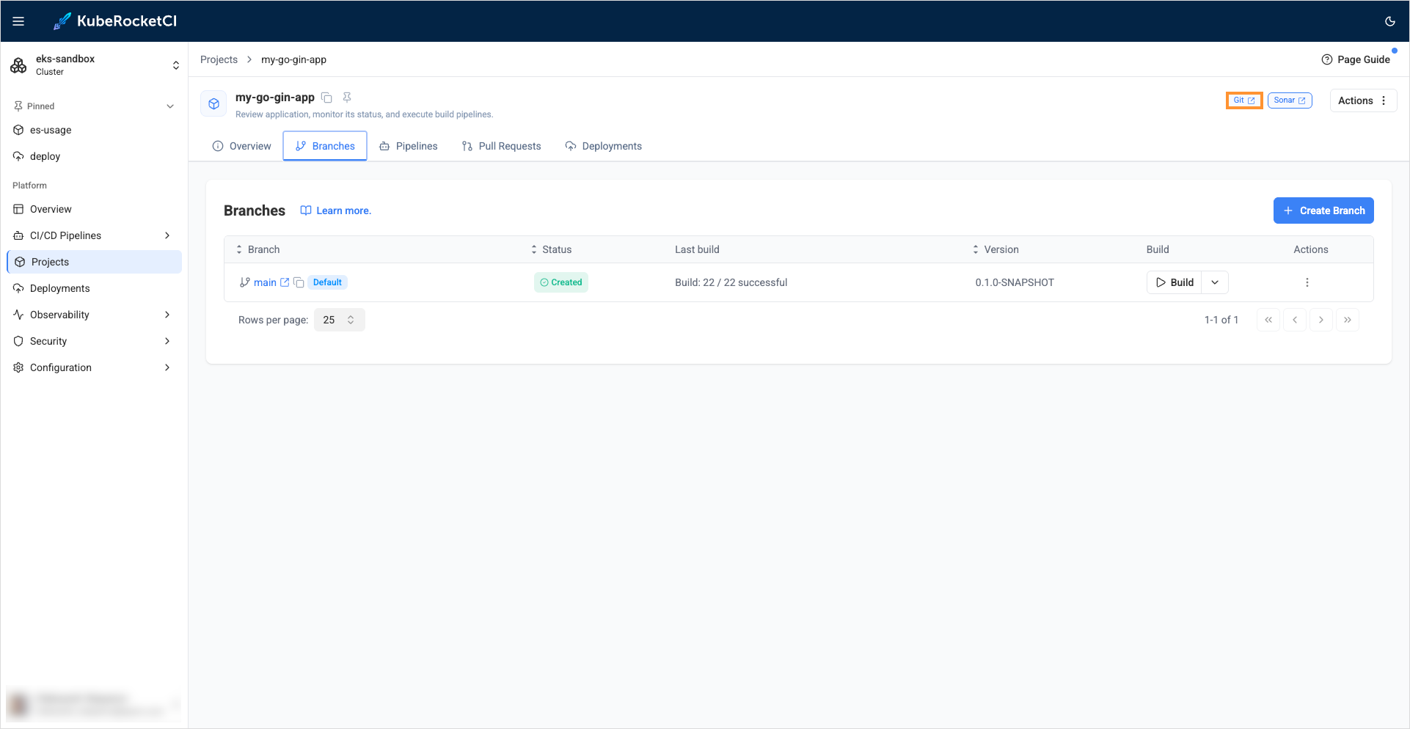The height and width of the screenshot is (729, 1410).
Task: Copy the my-go-gin-app name
Action: click(326, 97)
